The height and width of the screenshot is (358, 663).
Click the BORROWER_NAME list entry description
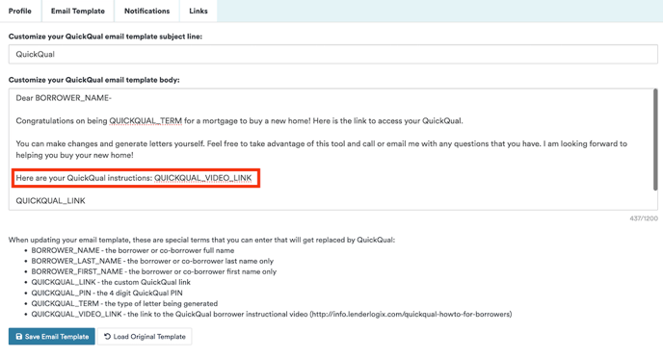133,250
